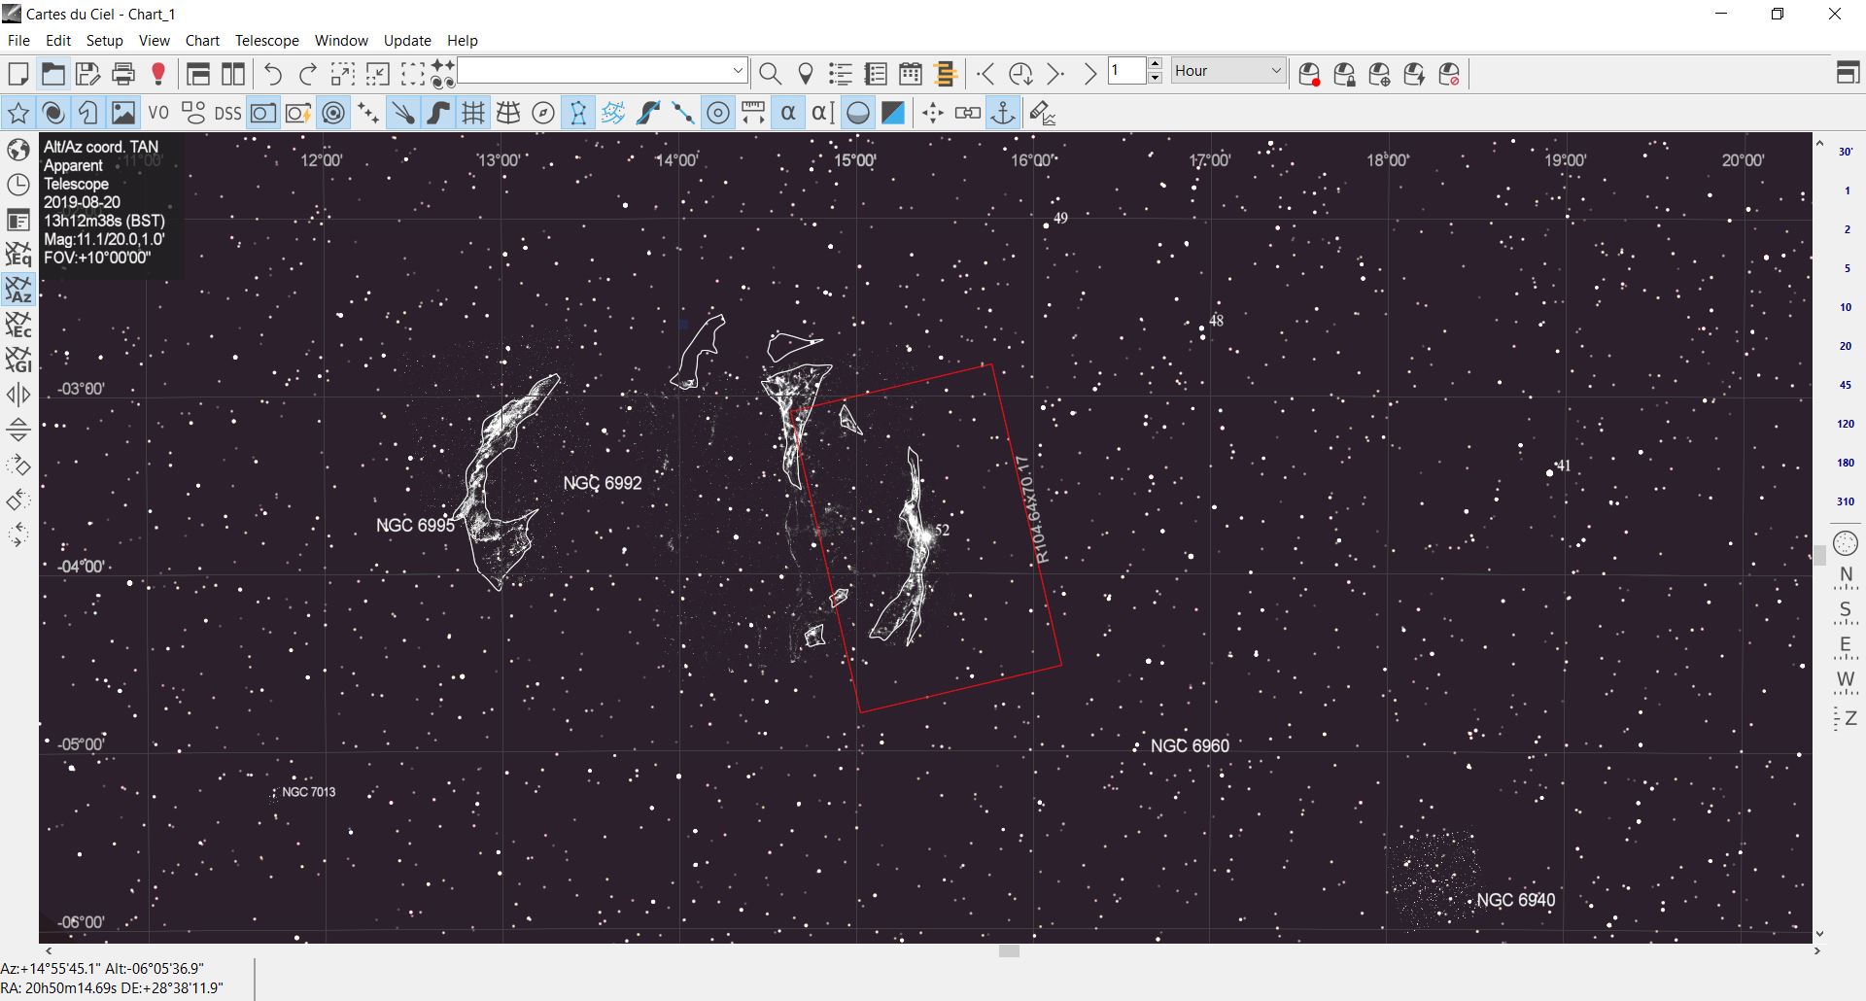The height and width of the screenshot is (1001, 1866).
Task: Toggle background picture display
Action: coord(123,114)
